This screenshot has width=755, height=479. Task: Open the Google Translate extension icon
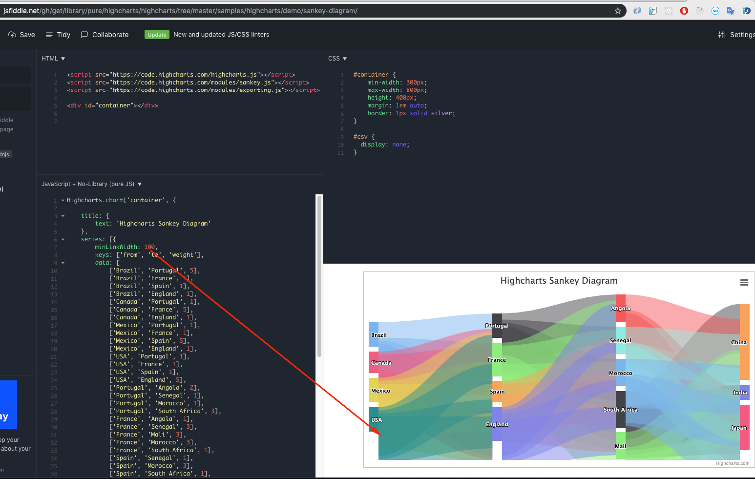pyautogui.click(x=731, y=10)
